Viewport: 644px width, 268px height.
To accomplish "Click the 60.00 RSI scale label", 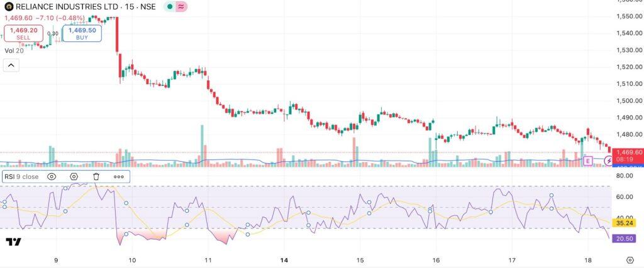I will [x=625, y=196].
